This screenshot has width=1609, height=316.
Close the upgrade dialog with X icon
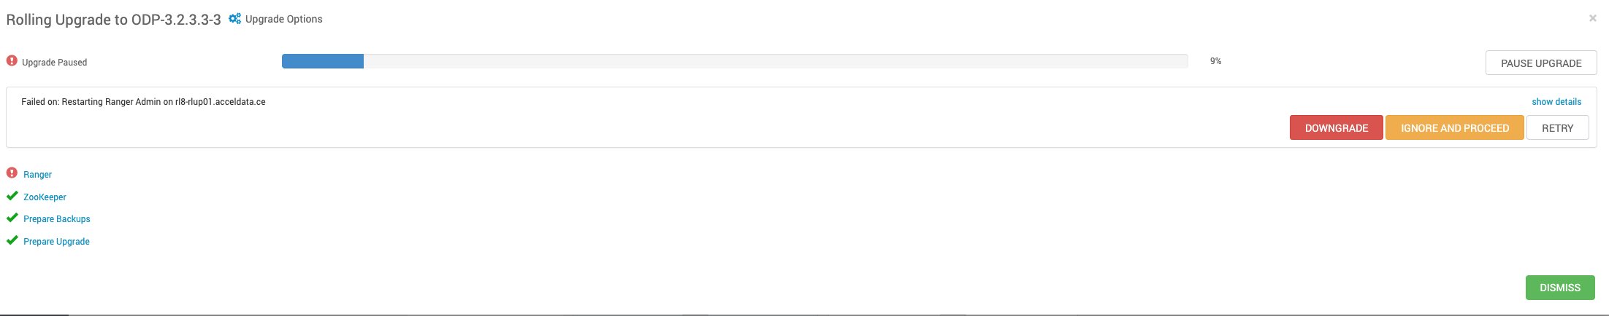pos(1593,18)
